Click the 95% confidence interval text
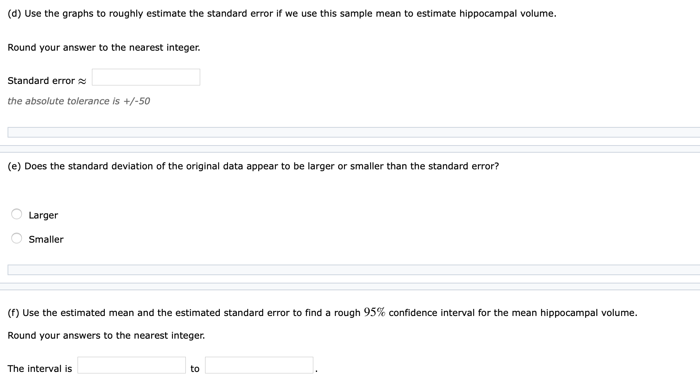This screenshot has height=384, width=700. (x=374, y=312)
